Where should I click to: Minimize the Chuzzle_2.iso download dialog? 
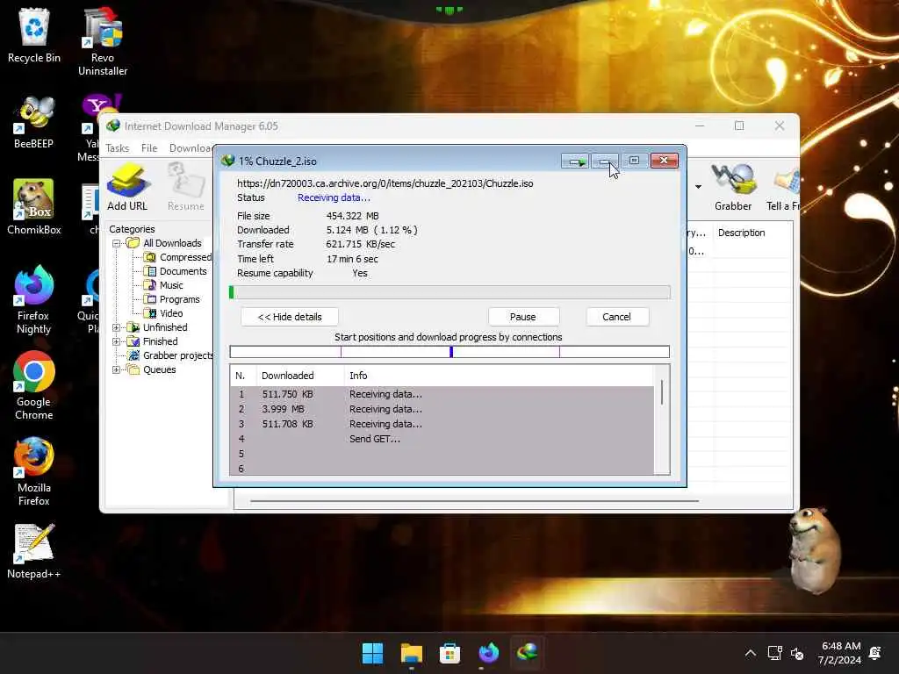point(604,161)
